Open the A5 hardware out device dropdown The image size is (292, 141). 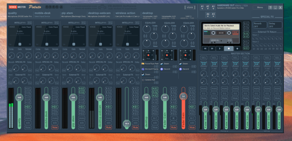point(214,15)
